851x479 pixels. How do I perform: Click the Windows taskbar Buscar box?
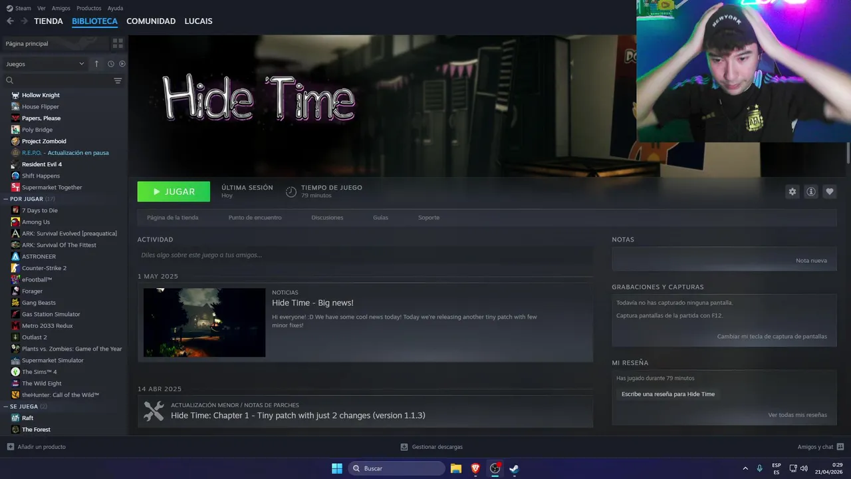pyautogui.click(x=397, y=468)
